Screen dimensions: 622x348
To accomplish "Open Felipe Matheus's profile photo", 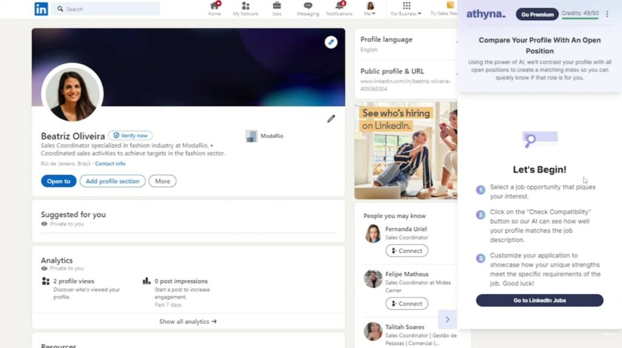I will tap(373, 279).
